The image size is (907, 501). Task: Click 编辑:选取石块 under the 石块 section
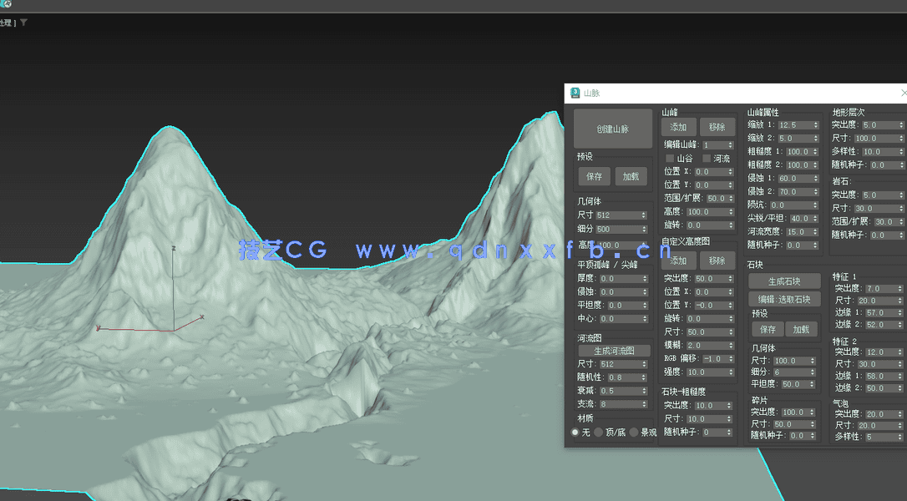point(785,299)
